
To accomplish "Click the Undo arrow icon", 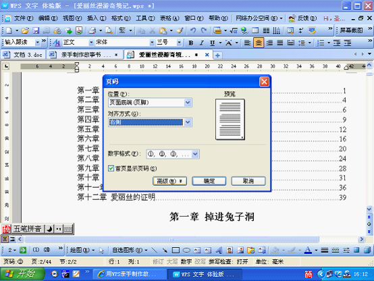I will click(193, 30).
